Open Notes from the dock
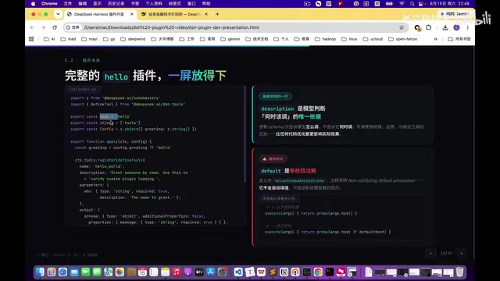The height and width of the screenshot is (281, 500). tap(165, 272)
